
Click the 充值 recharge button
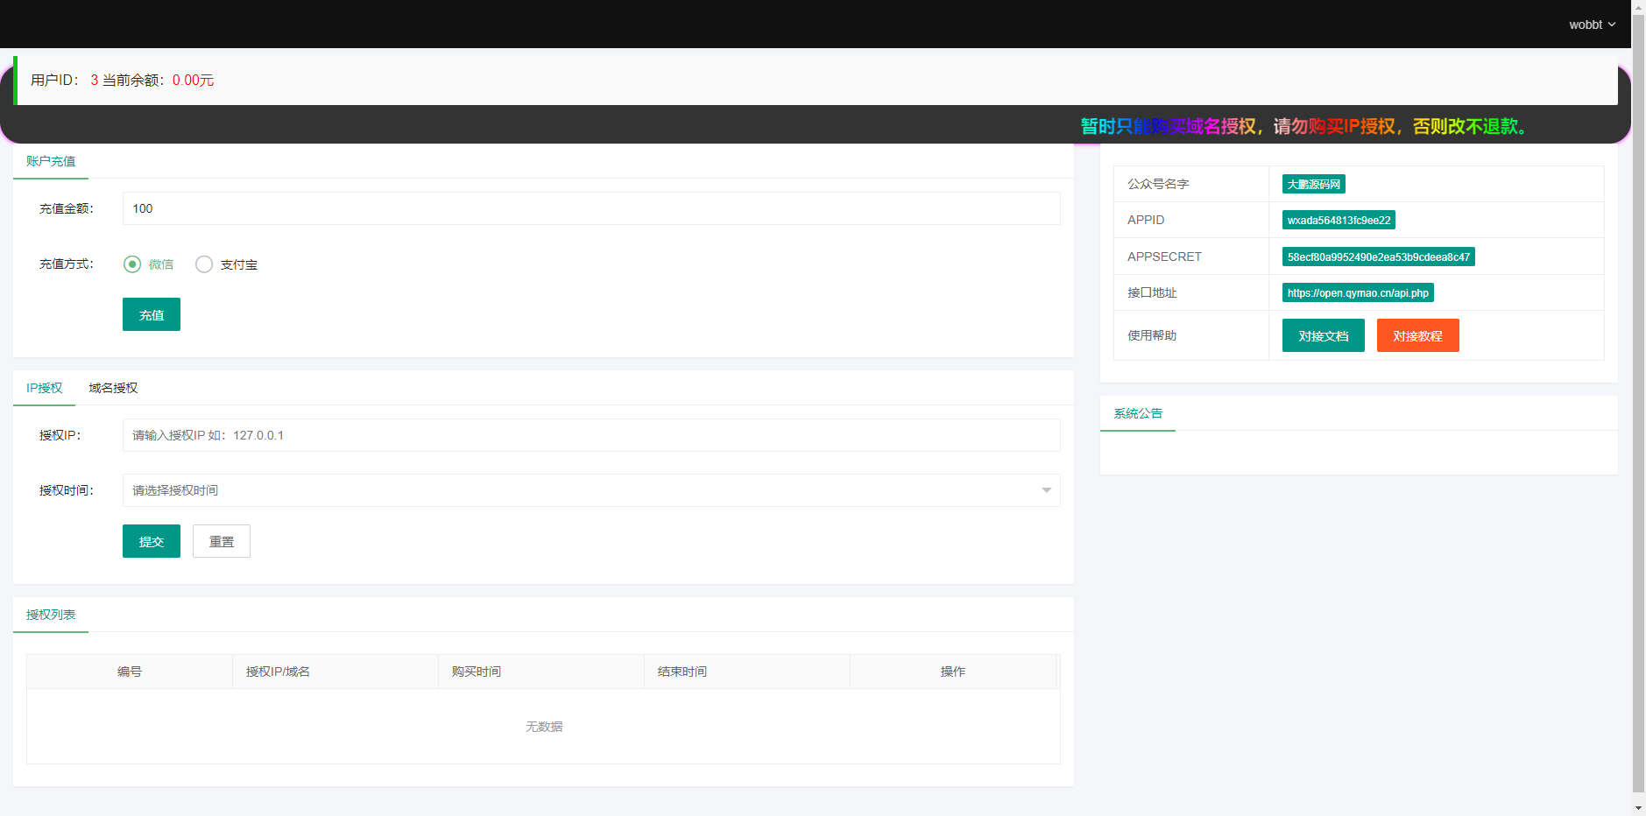[x=151, y=314]
